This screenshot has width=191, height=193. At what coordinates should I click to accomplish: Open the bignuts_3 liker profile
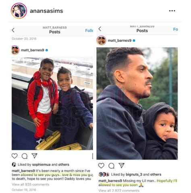134,174
